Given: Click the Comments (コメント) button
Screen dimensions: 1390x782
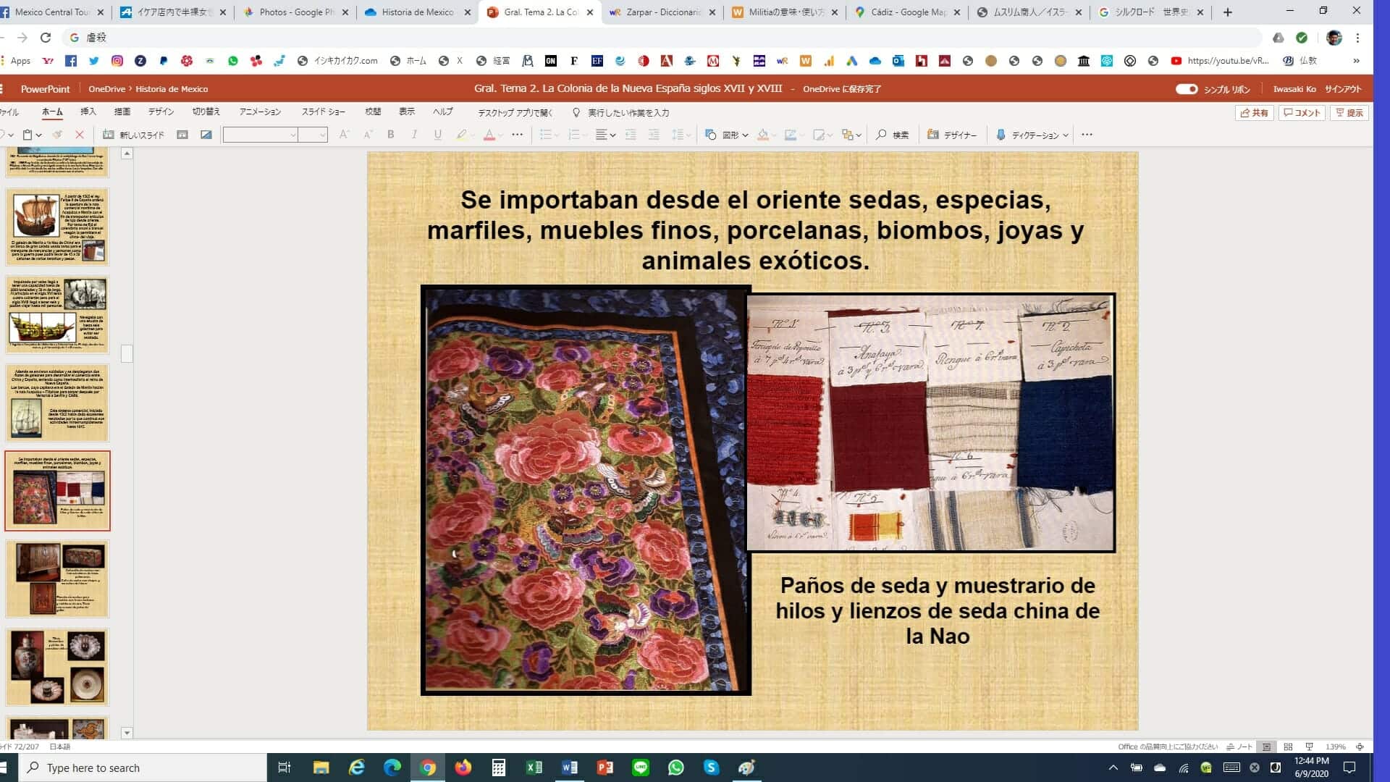Looking at the screenshot, I should tap(1302, 112).
